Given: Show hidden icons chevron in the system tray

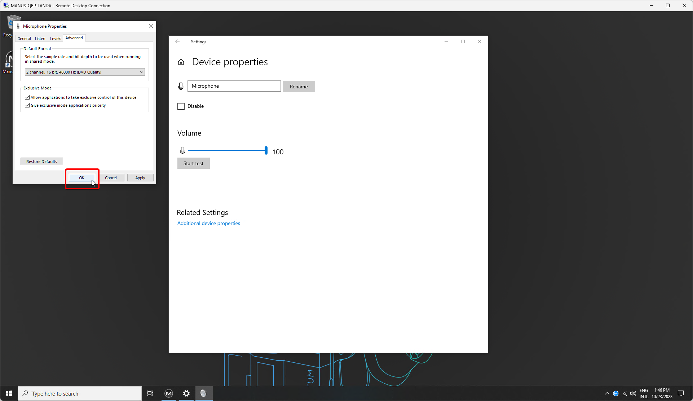Looking at the screenshot, I should tap(607, 393).
